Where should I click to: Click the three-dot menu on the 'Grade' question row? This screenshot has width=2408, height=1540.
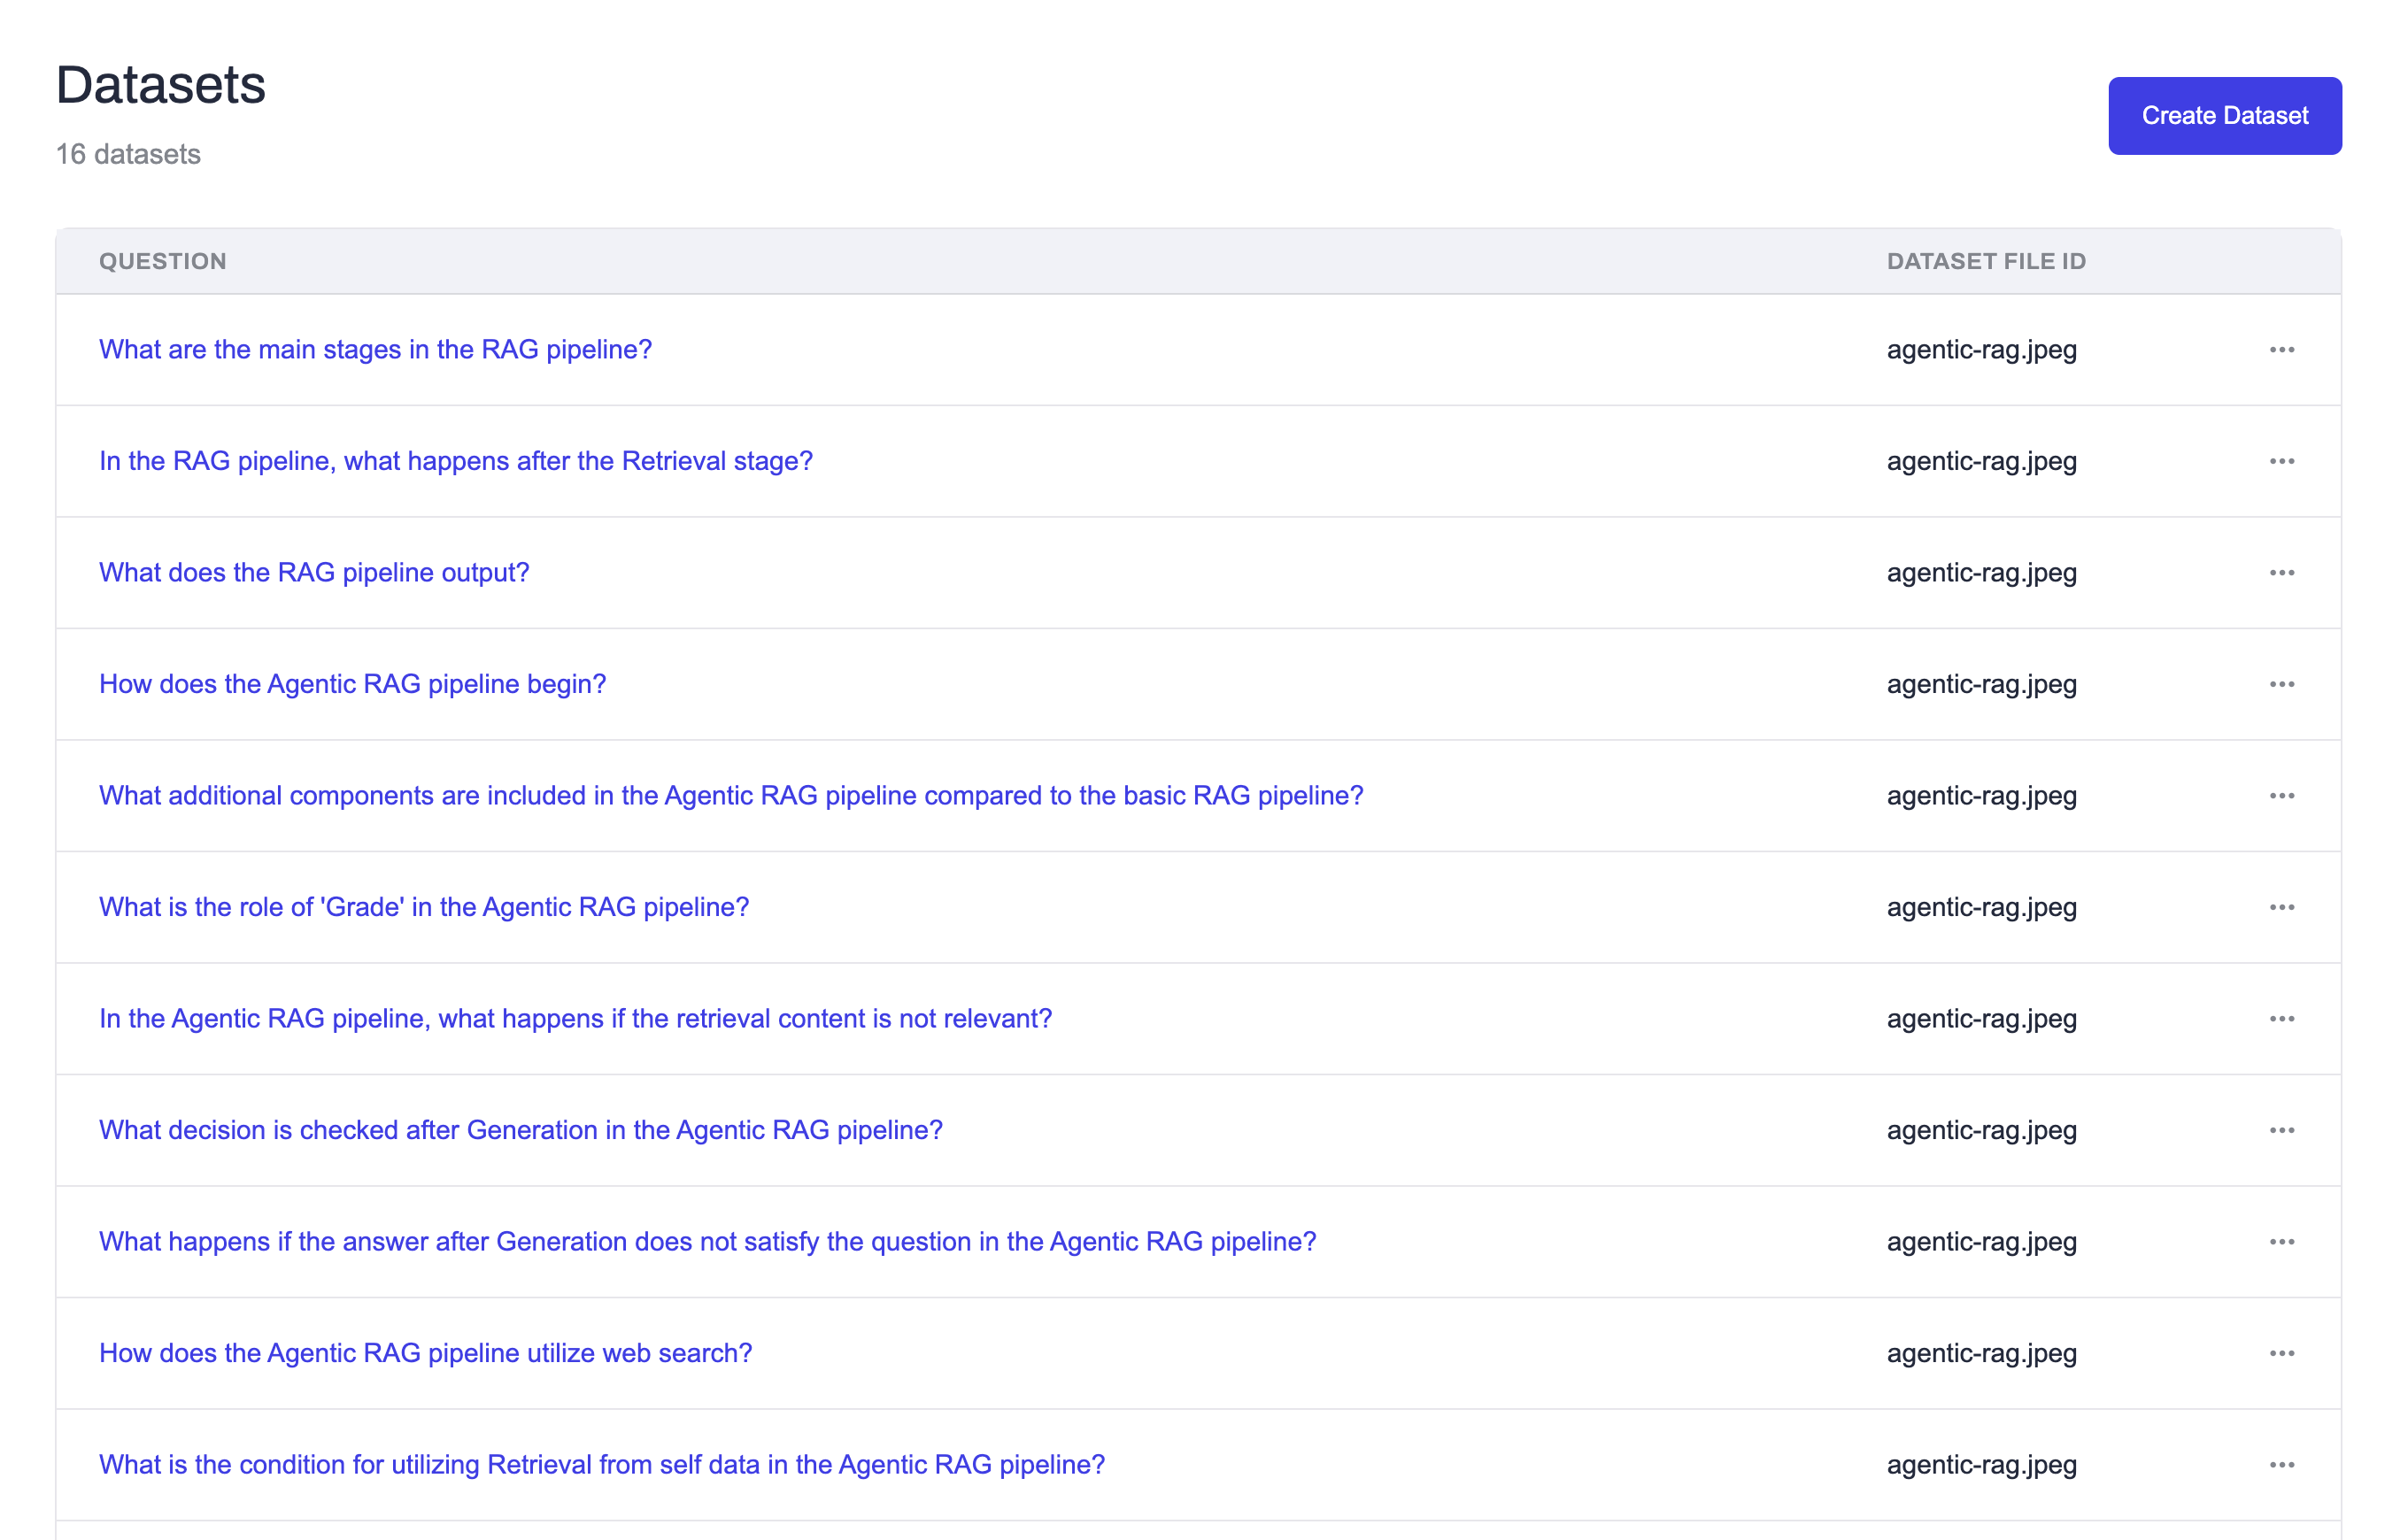point(2283,907)
